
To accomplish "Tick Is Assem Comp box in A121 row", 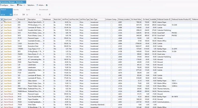I will tap(111, 81).
